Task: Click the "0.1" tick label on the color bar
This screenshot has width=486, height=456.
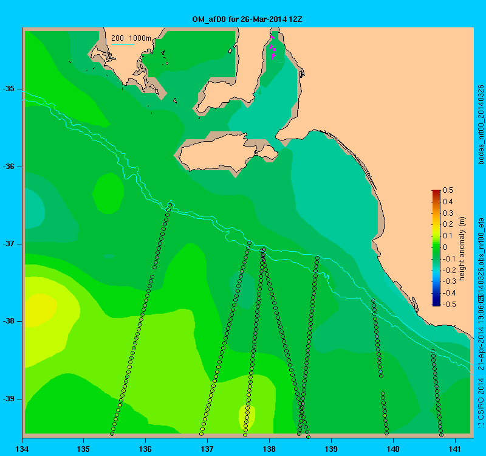Action: coord(448,236)
